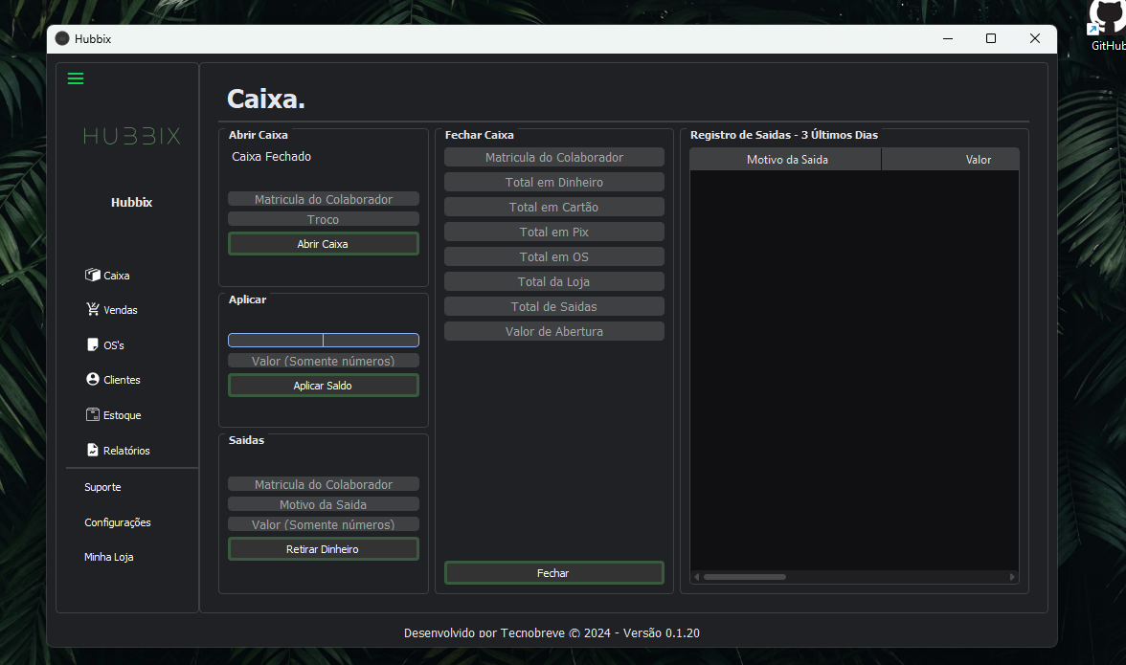Screen dimensions: 1126x665
Task: Focus the Valor field in Aplicar section
Action: point(324,360)
